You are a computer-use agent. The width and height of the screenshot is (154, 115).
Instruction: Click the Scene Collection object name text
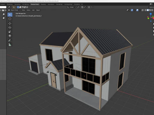[29, 16]
